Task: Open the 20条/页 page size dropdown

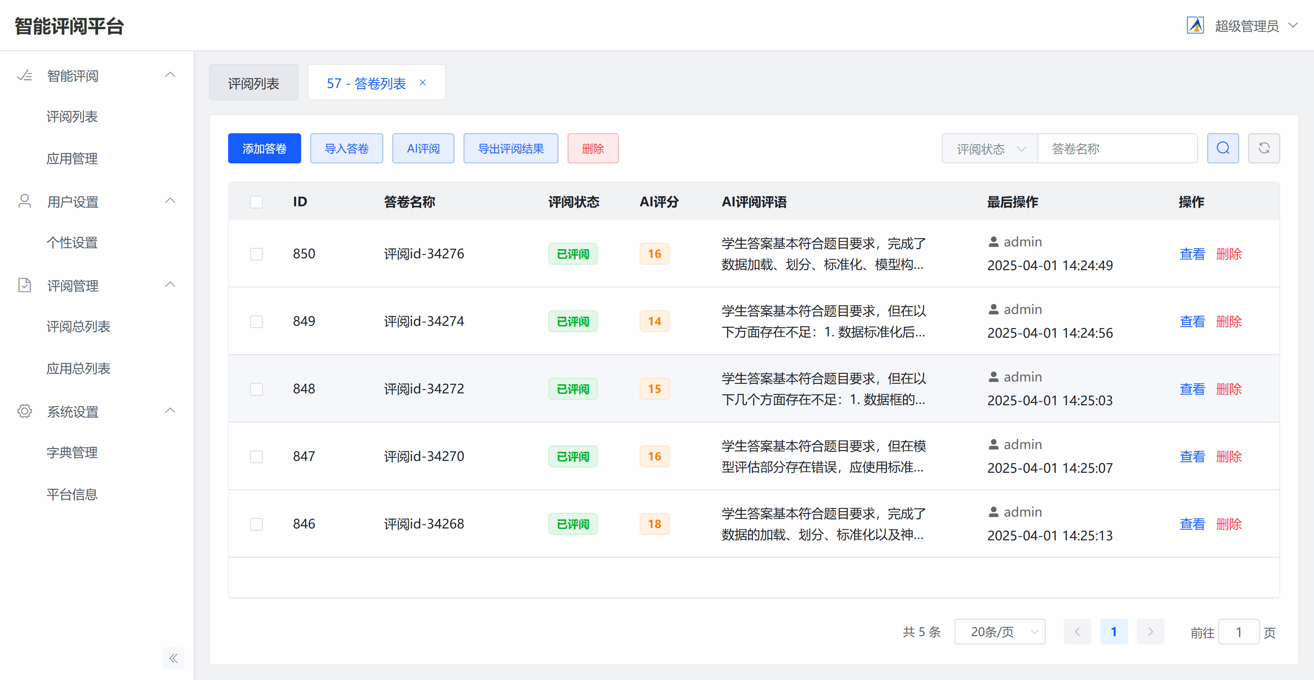Action: click(999, 632)
